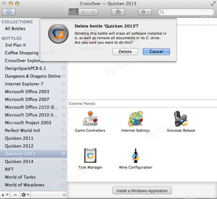
Task: Select Quicken 2011 bottle
Action: click(x=33, y=138)
